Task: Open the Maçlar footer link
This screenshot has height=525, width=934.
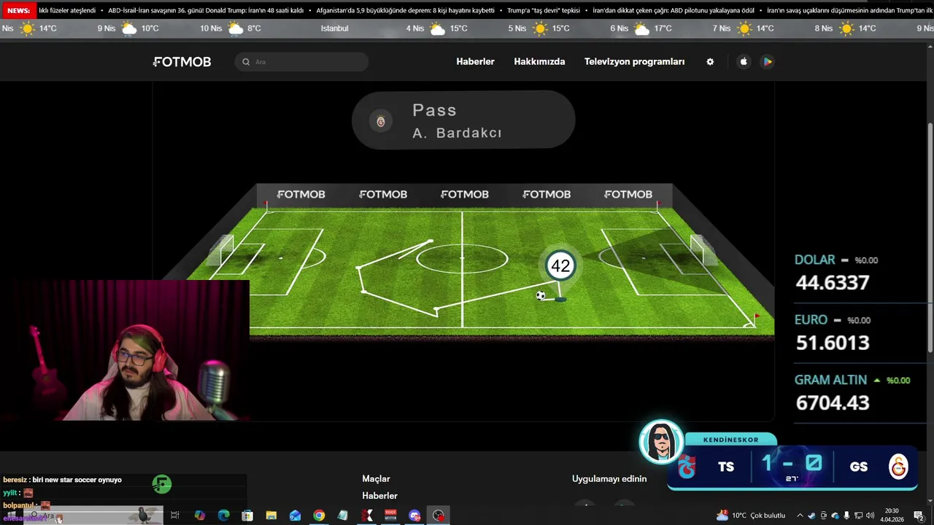Action: pyautogui.click(x=376, y=478)
